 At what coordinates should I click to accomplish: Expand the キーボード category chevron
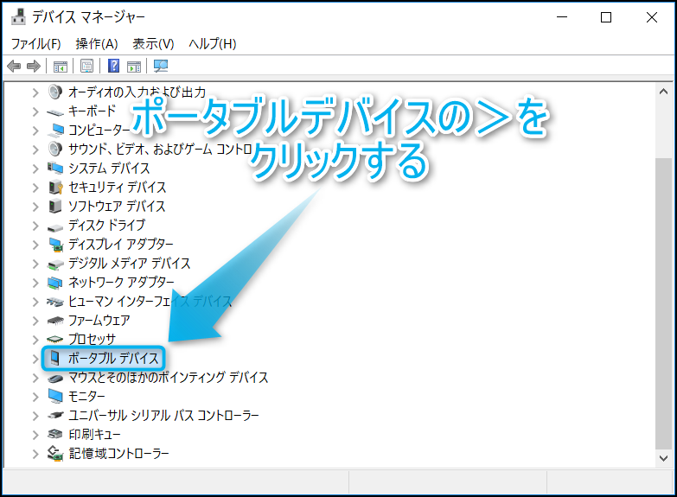pyautogui.click(x=35, y=112)
